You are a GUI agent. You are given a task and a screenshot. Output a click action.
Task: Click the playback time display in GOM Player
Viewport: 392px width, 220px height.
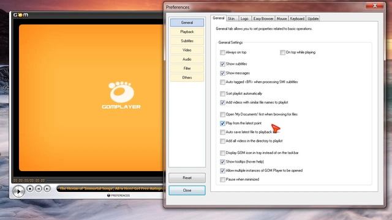tap(29, 180)
